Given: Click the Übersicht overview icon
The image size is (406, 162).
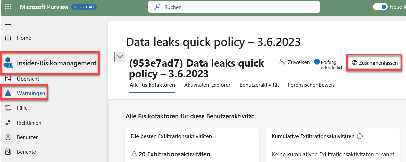Looking at the screenshot, I should (8, 79).
